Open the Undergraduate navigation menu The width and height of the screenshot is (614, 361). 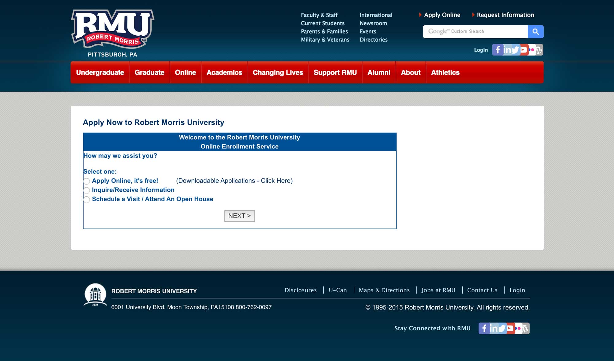[x=100, y=72]
